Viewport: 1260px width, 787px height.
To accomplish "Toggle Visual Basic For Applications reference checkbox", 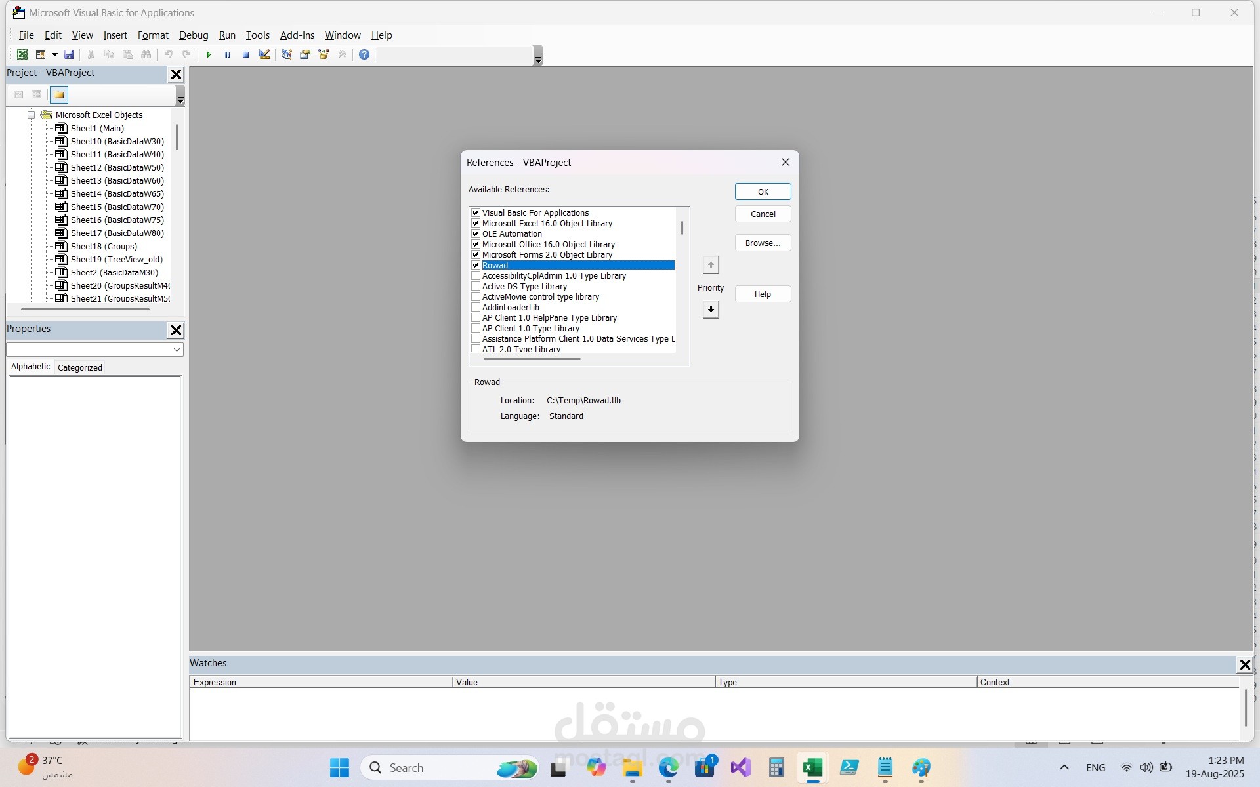I will [x=476, y=212].
